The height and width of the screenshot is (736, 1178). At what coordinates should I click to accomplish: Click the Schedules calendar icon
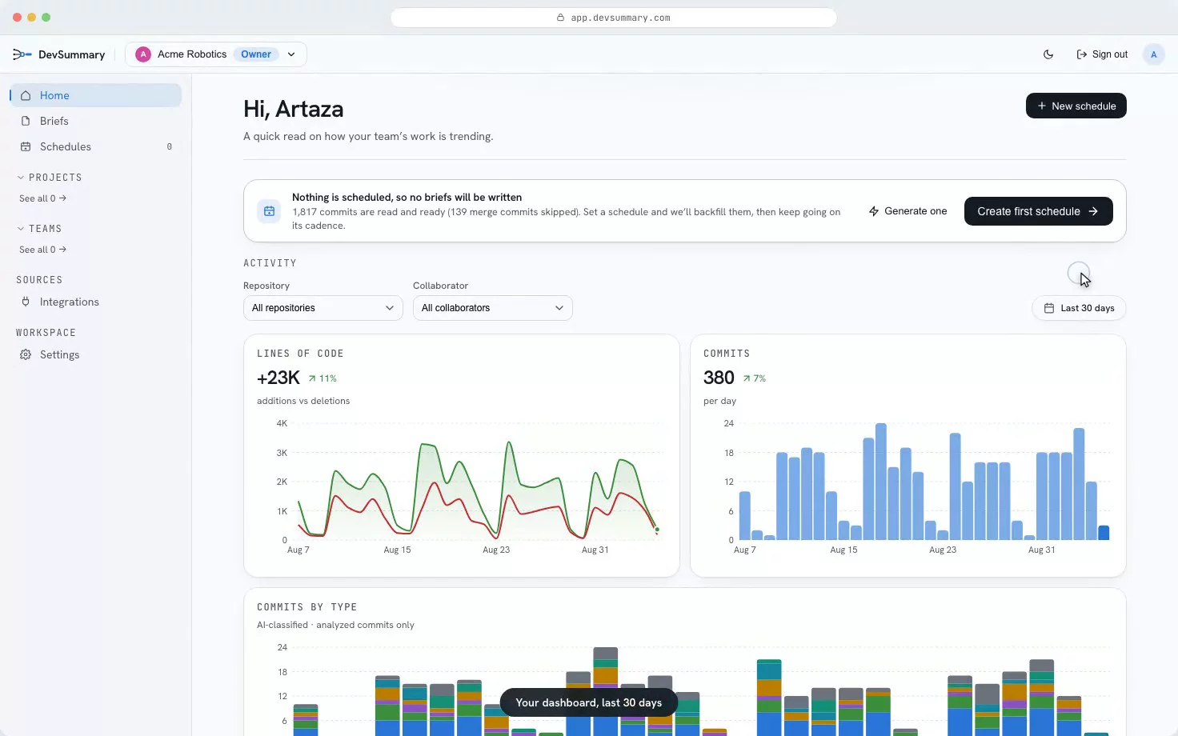[x=26, y=146]
